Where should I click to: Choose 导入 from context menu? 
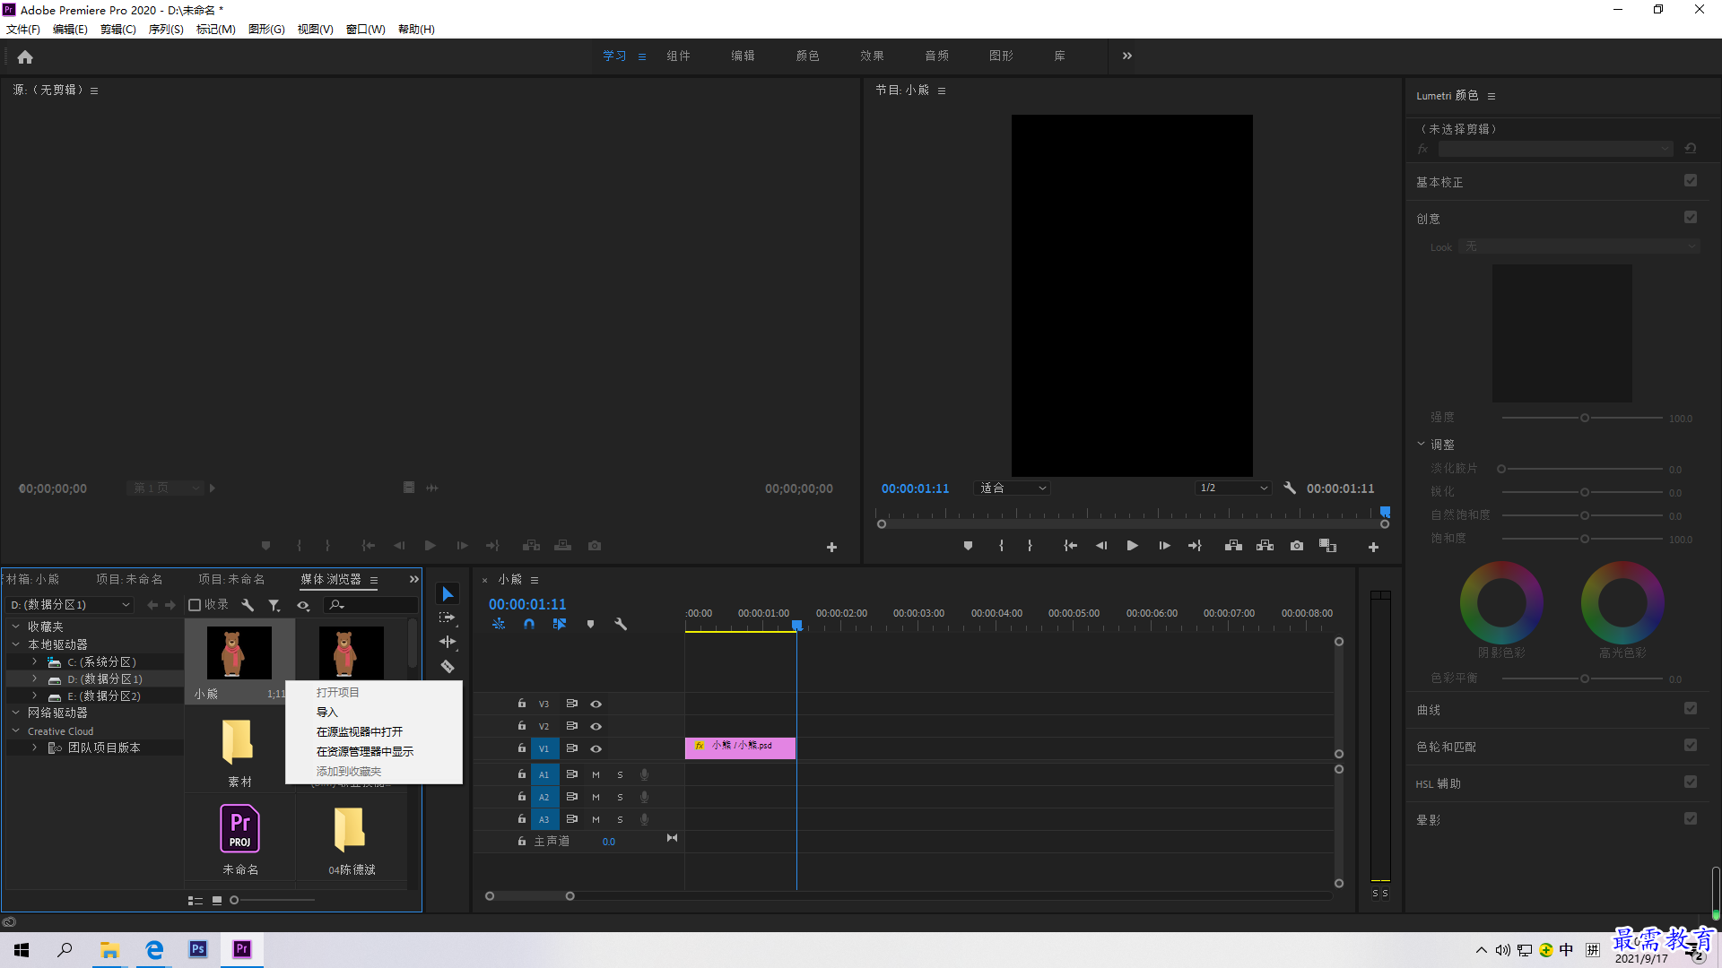pyautogui.click(x=327, y=712)
